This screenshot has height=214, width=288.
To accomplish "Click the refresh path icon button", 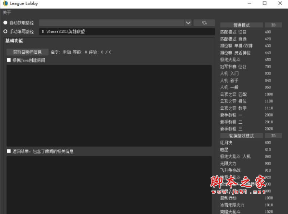I will [204, 23].
